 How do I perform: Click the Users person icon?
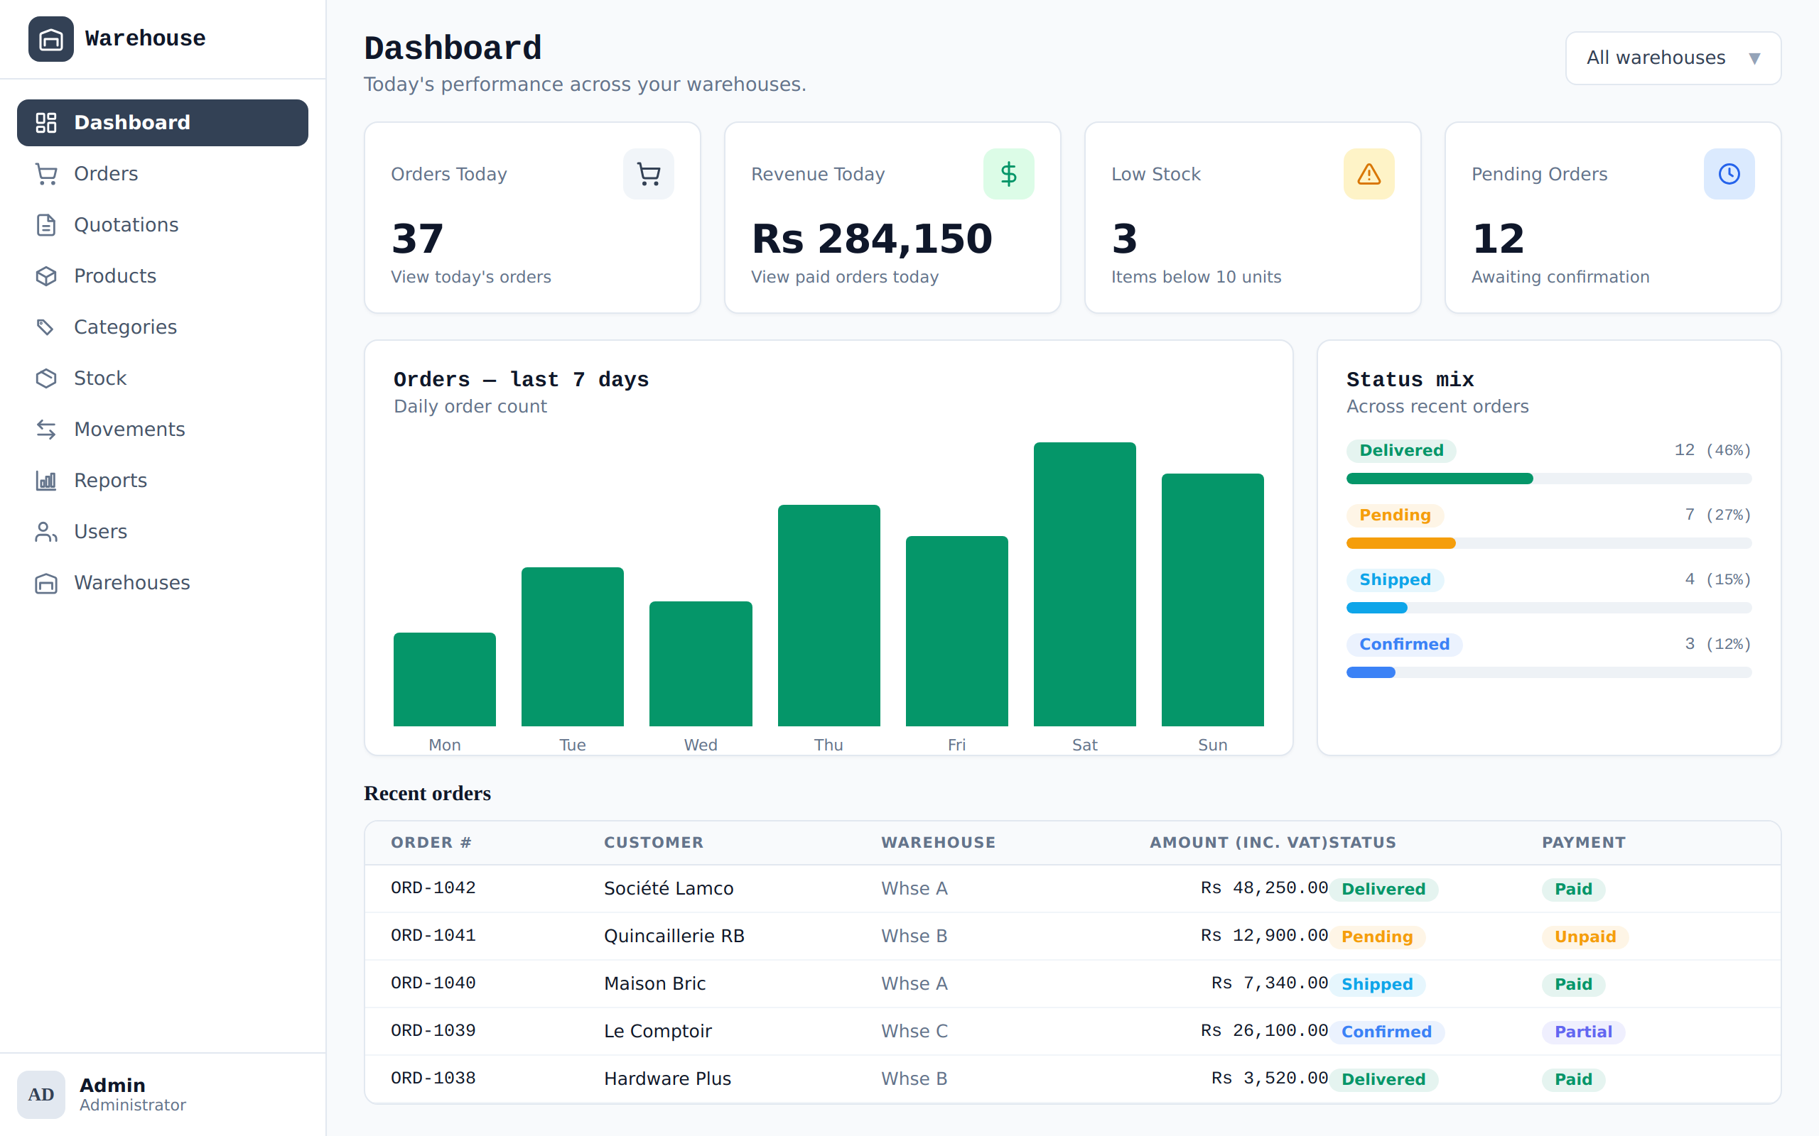coord(47,531)
